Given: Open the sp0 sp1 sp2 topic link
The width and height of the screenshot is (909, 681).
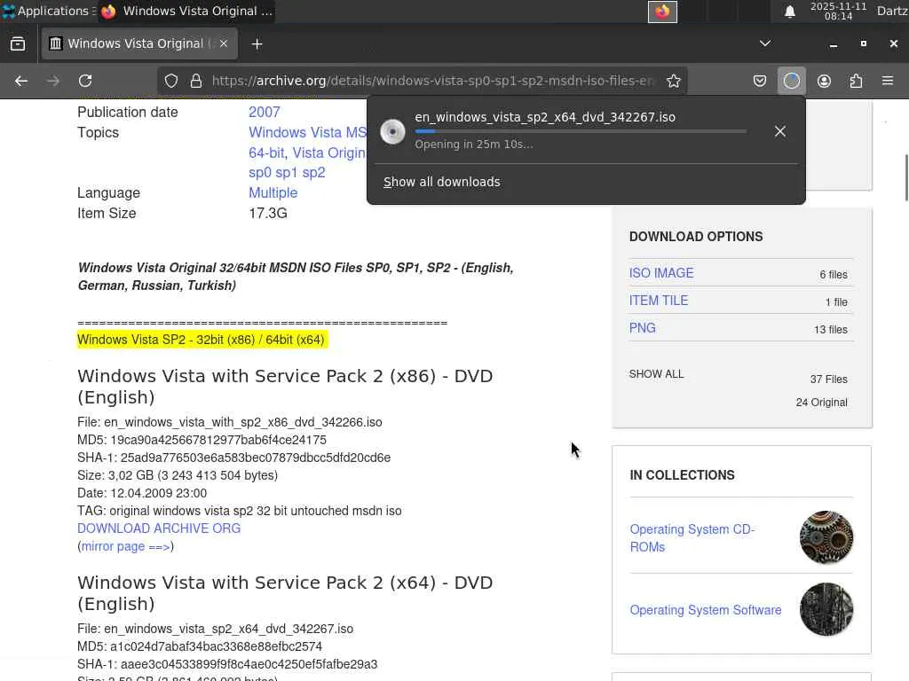Looking at the screenshot, I should tap(287, 173).
